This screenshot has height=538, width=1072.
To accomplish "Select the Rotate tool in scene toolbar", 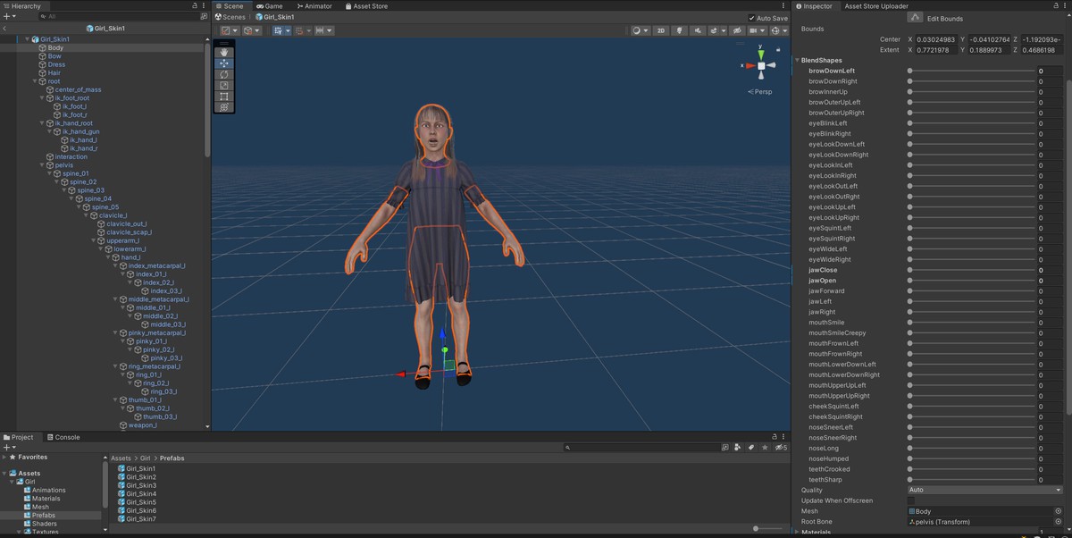I will tap(224, 74).
